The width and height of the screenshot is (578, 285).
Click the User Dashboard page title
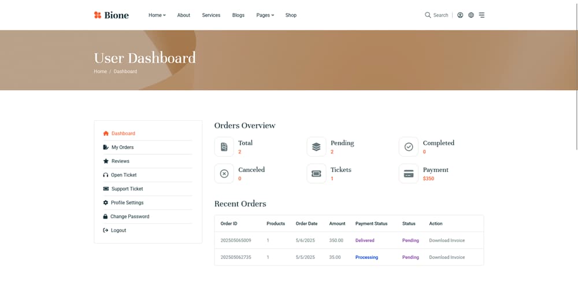[x=144, y=58]
